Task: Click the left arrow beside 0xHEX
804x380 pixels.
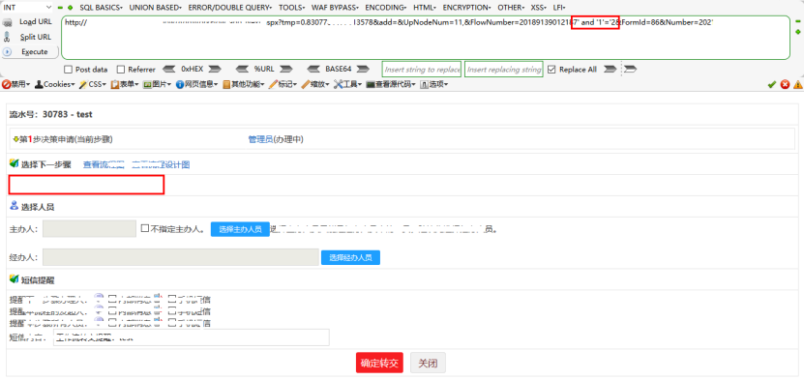Action: [169, 70]
